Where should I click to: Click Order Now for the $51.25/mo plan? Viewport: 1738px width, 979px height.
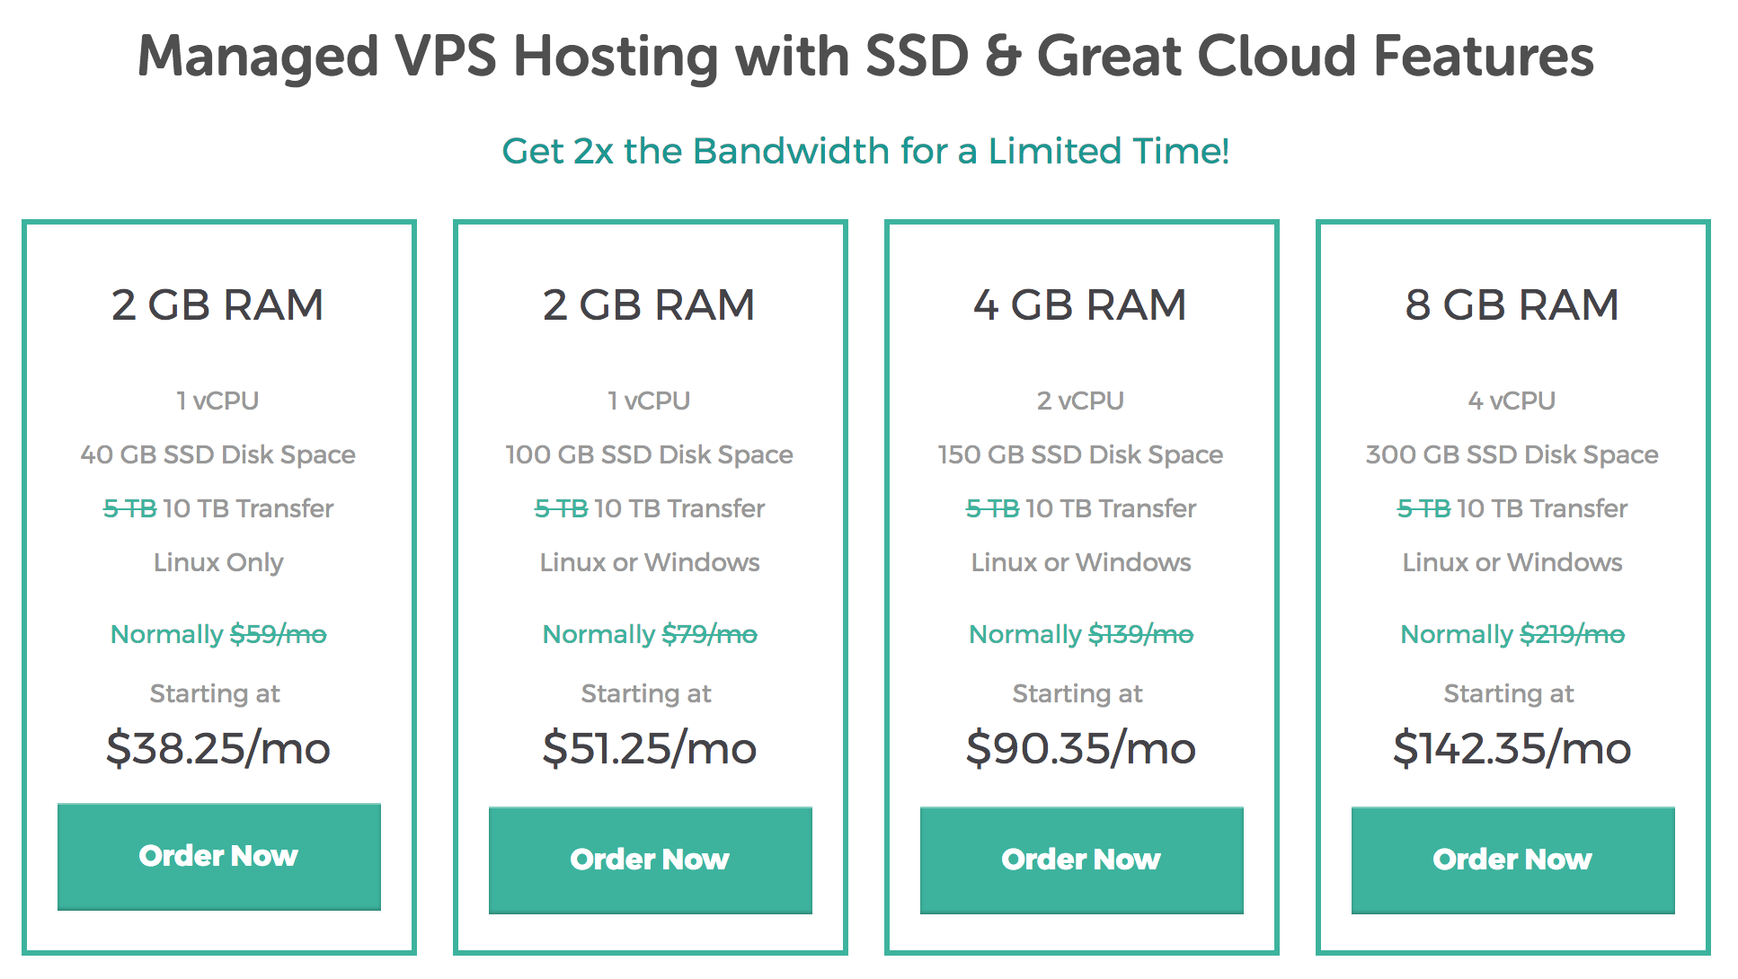pyautogui.click(x=650, y=860)
